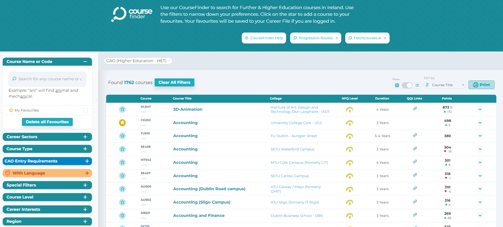Star the AU600 Dublin Road campus course
This screenshot has width=503, height=227.
coord(122,189)
